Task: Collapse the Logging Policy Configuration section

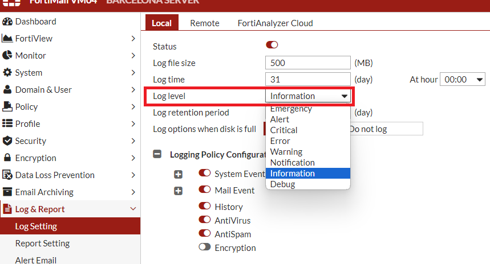Action: [x=156, y=154]
